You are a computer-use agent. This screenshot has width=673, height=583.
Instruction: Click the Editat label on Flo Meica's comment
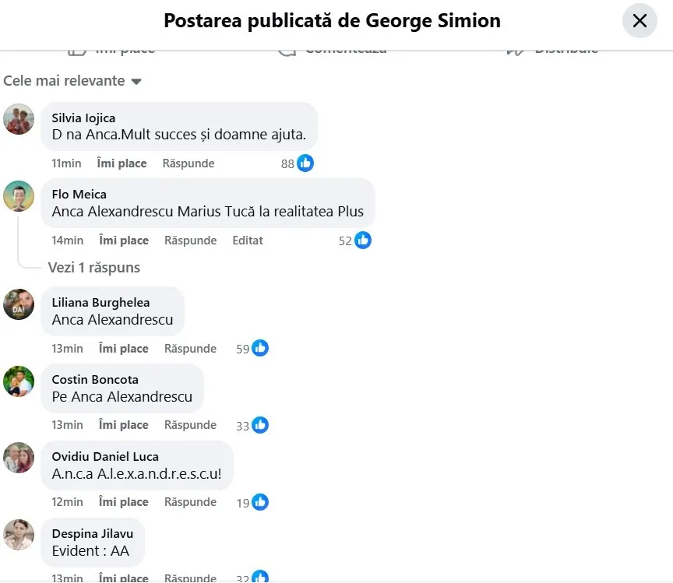tap(247, 241)
